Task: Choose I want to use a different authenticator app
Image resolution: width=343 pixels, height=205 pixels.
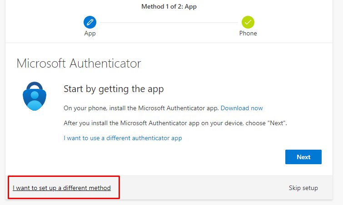Action: pos(123,138)
